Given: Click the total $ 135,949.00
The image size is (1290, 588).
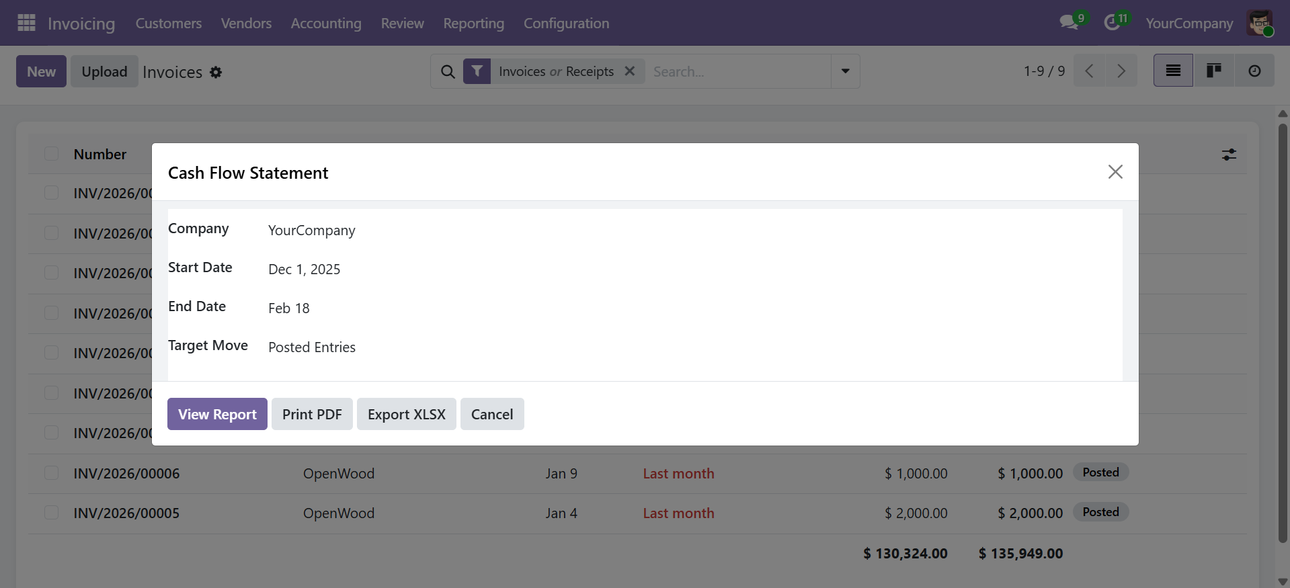Looking at the screenshot, I should pyautogui.click(x=1020, y=554).
